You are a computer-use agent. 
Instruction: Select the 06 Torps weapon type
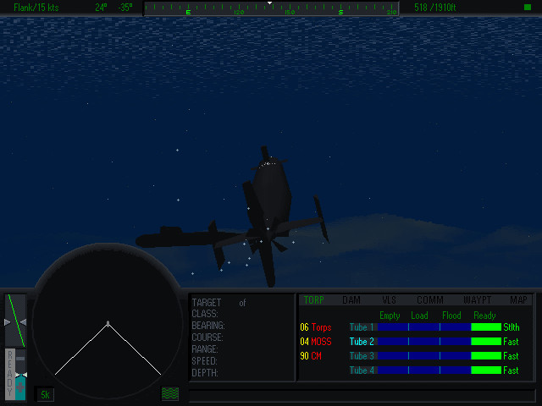[x=316, y=327]
